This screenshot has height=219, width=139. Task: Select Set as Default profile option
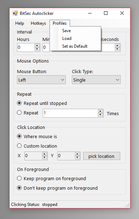coord(75,46)
